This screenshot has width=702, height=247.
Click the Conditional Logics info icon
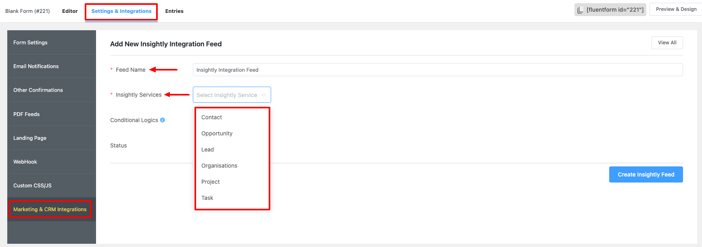tap(163, 120)
